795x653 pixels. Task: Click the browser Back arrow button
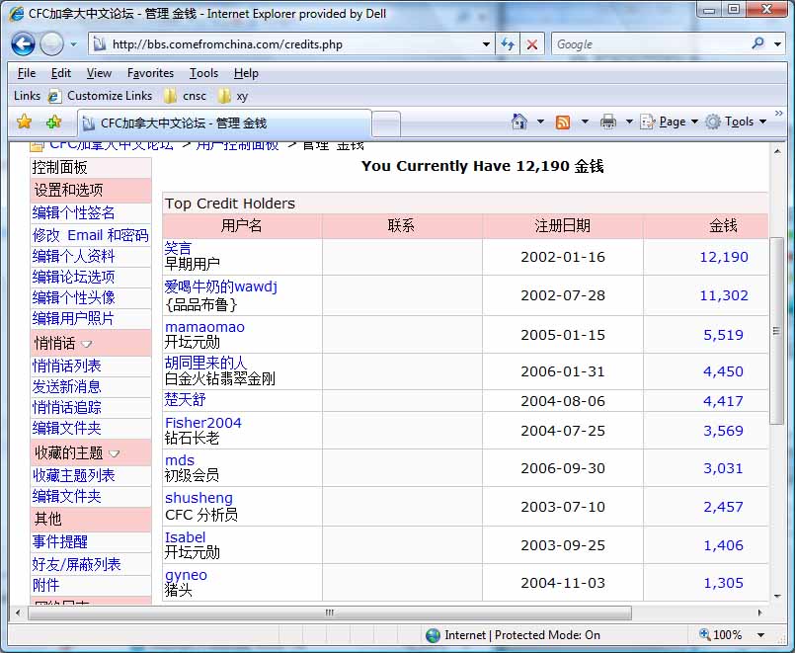point(24,44)
